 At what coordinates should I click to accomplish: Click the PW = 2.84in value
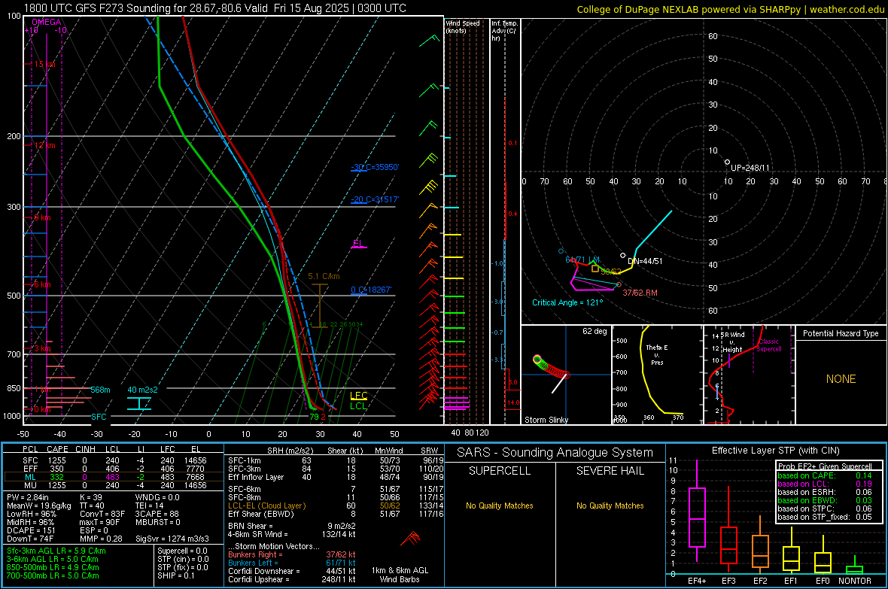point(28,497)
